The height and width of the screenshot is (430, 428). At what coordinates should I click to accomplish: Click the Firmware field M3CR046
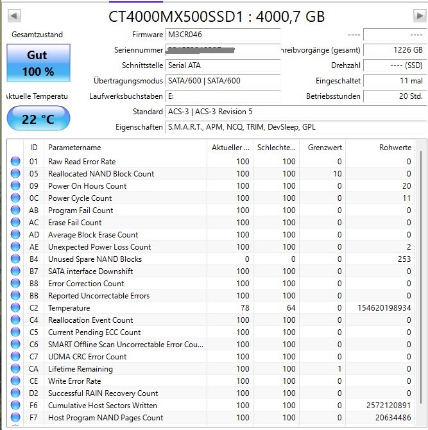coord(223,35)
